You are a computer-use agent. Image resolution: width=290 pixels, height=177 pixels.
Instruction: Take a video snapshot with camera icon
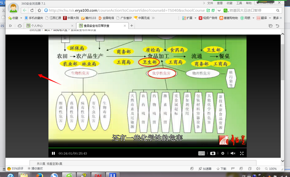[x=213, y=153]
